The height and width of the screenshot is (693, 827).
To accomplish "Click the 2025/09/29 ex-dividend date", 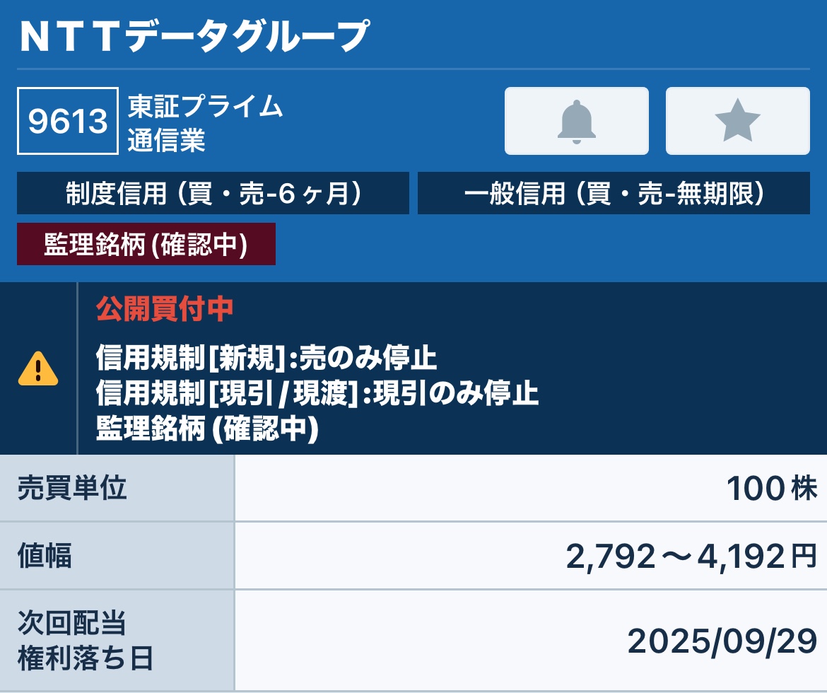I will (x=722, y=641).
